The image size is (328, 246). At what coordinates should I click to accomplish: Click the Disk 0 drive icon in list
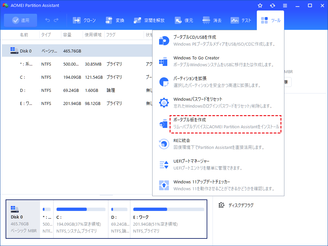[x=14, y=51]
